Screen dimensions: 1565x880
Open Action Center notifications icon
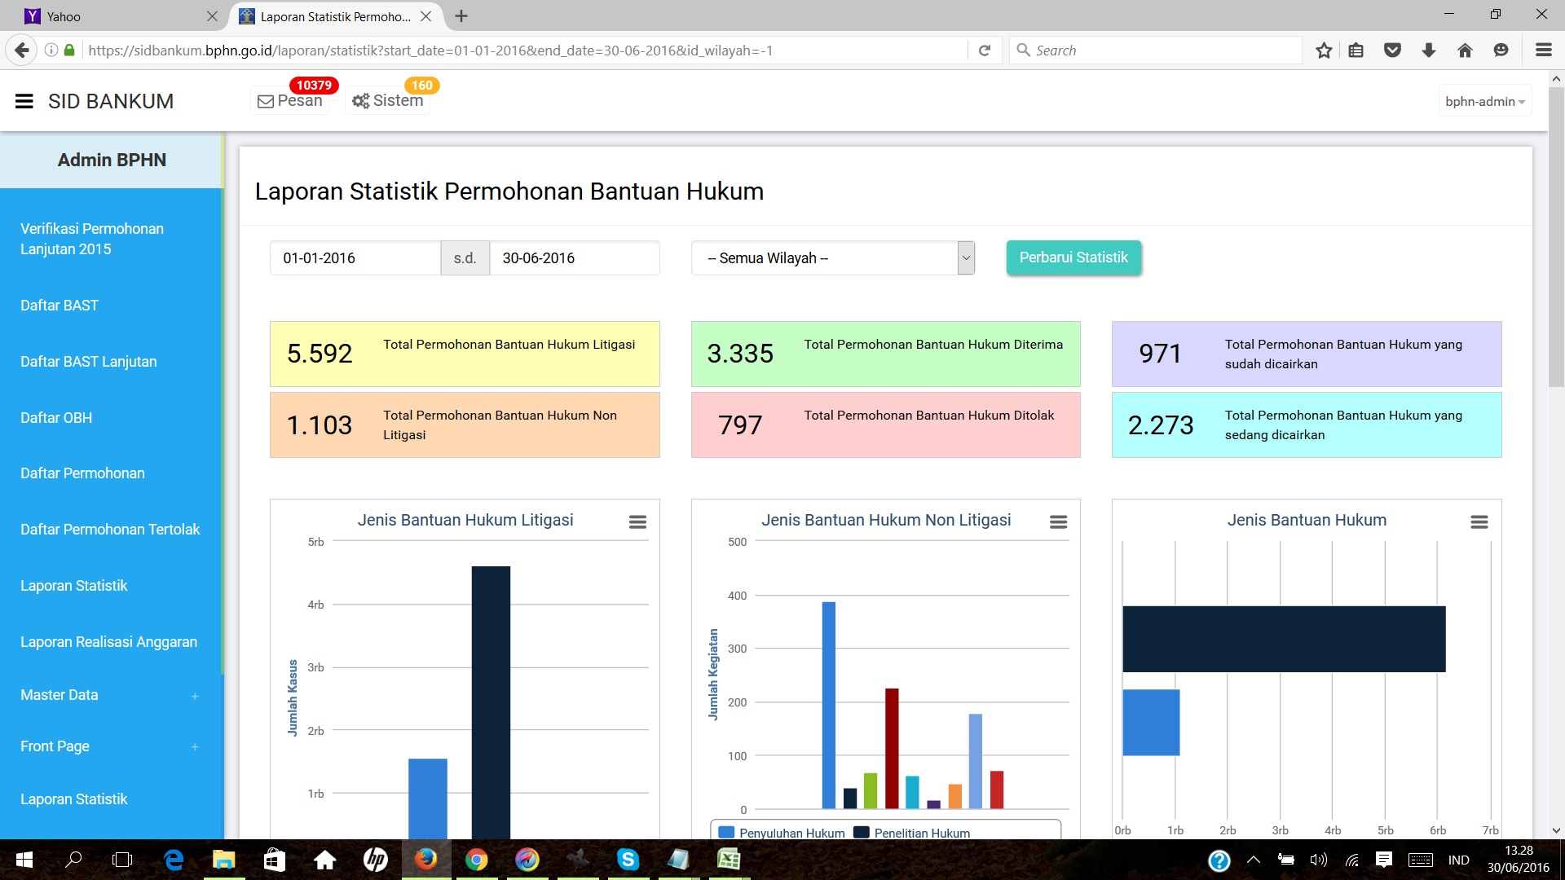coord(1384,860)
